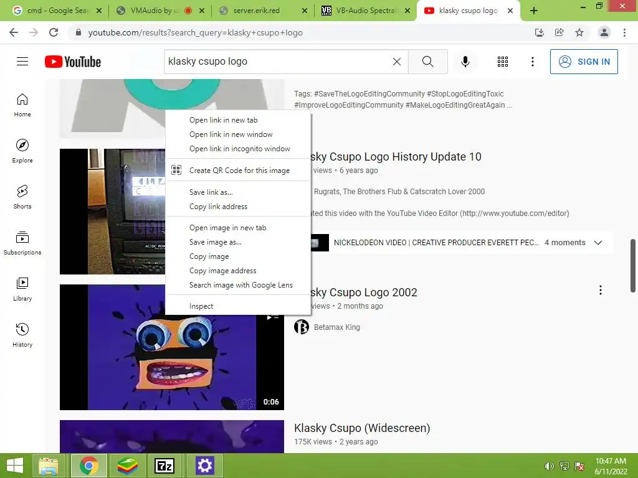
Task: Open the YouTube hamburger guide menu
Action: coord(22,62)
